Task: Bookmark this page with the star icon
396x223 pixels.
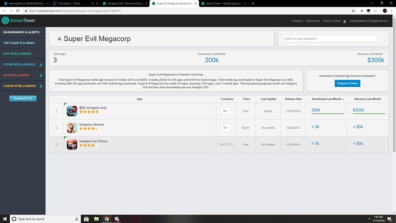Action: point(353,10)
